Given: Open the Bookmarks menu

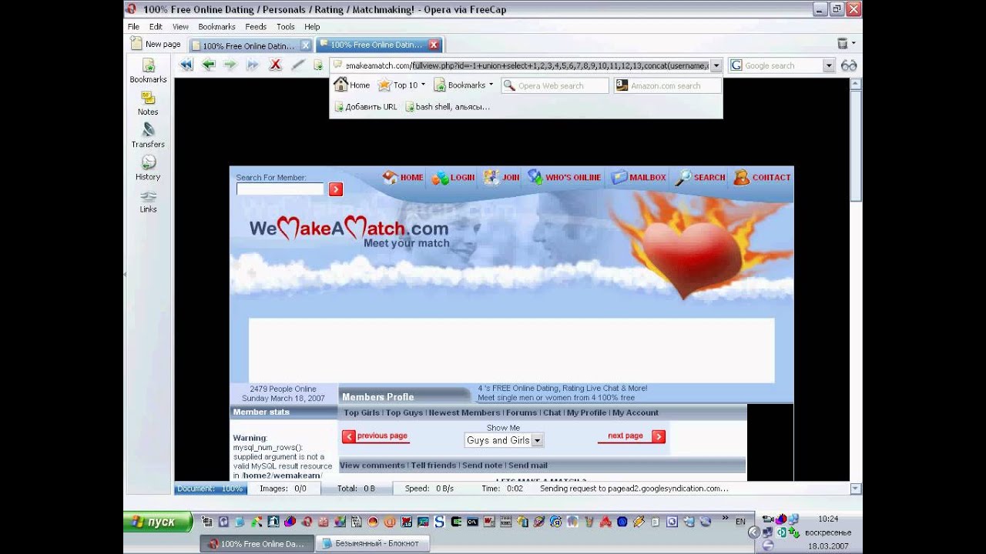Looking at the screenshot, I should tap(216, 26).
